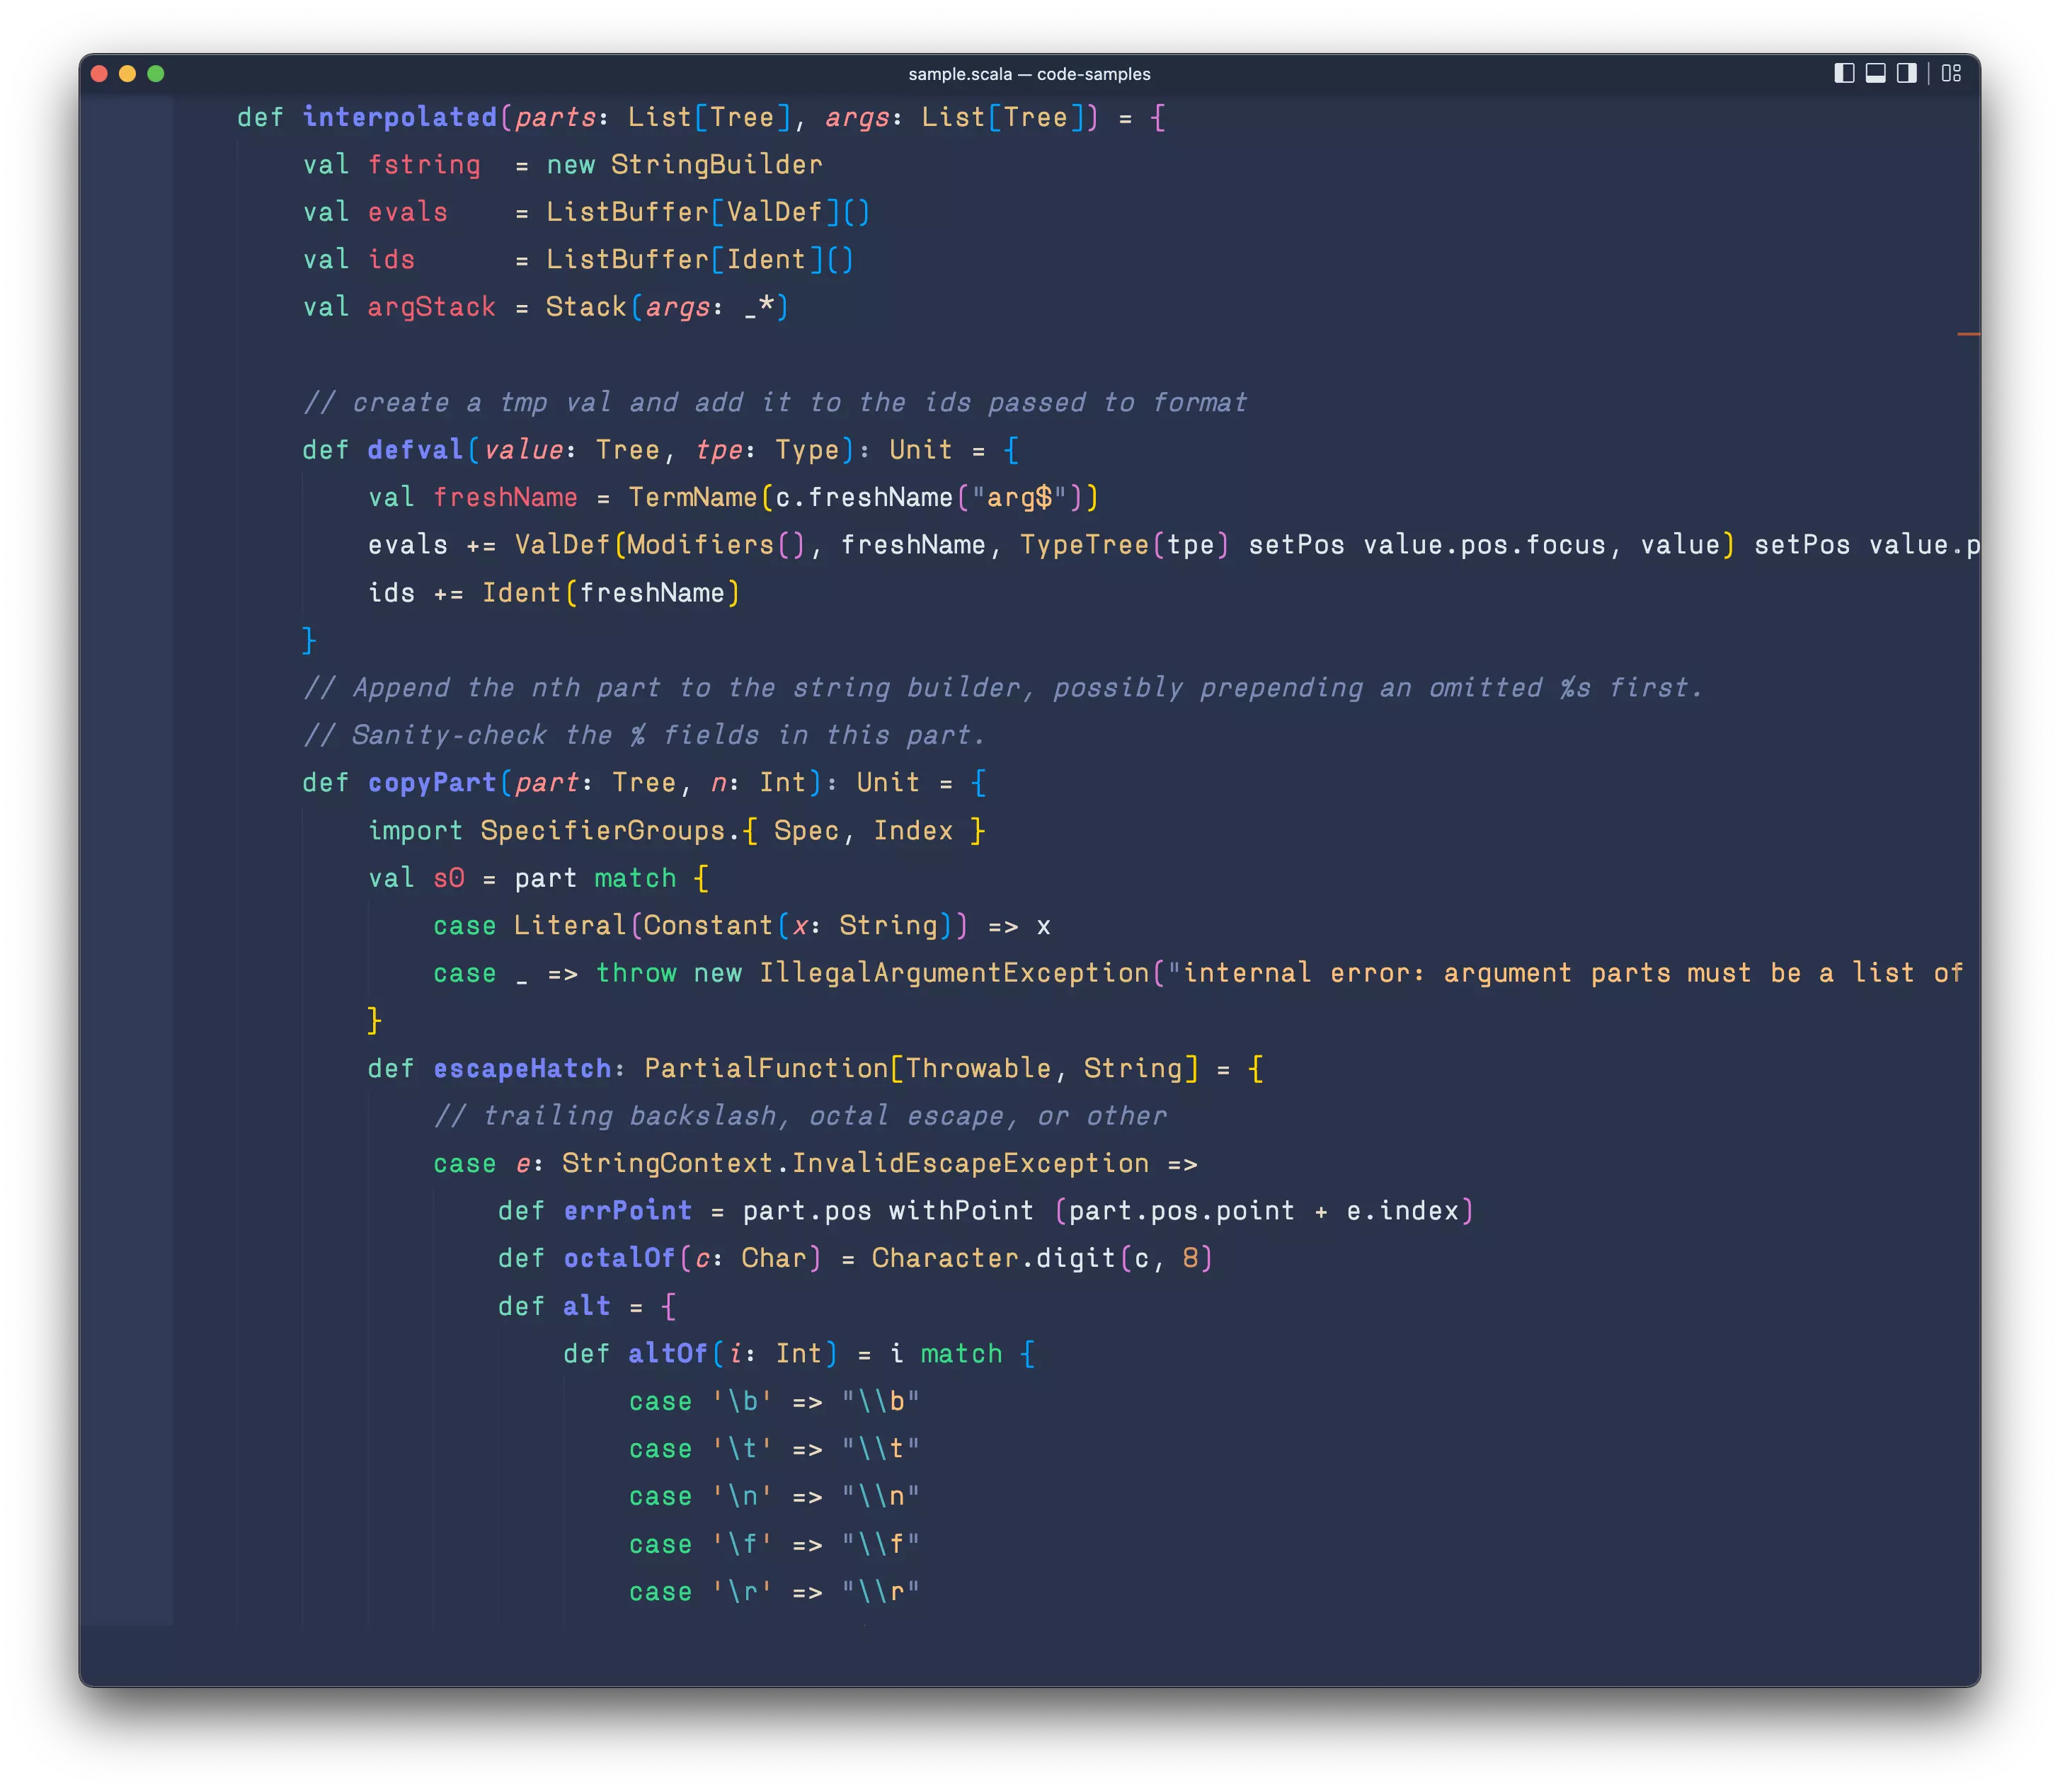This screenshot has width=2060, height=1792.
Task: Click the orange marker on the right scrollbar edge
Action: [1968, 333]
